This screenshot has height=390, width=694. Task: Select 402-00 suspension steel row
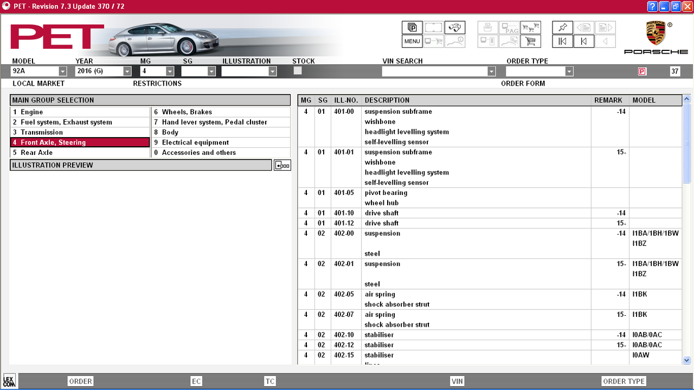(x=490, y=244)
